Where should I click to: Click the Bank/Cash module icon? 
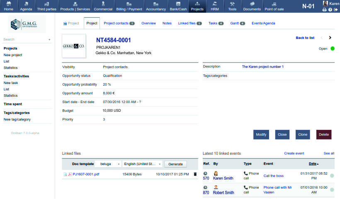click(178, 4)
